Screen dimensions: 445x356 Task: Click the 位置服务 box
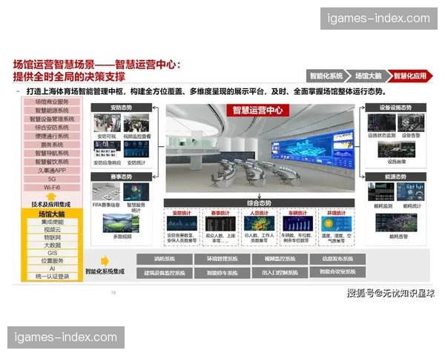(x=53, y=260)
